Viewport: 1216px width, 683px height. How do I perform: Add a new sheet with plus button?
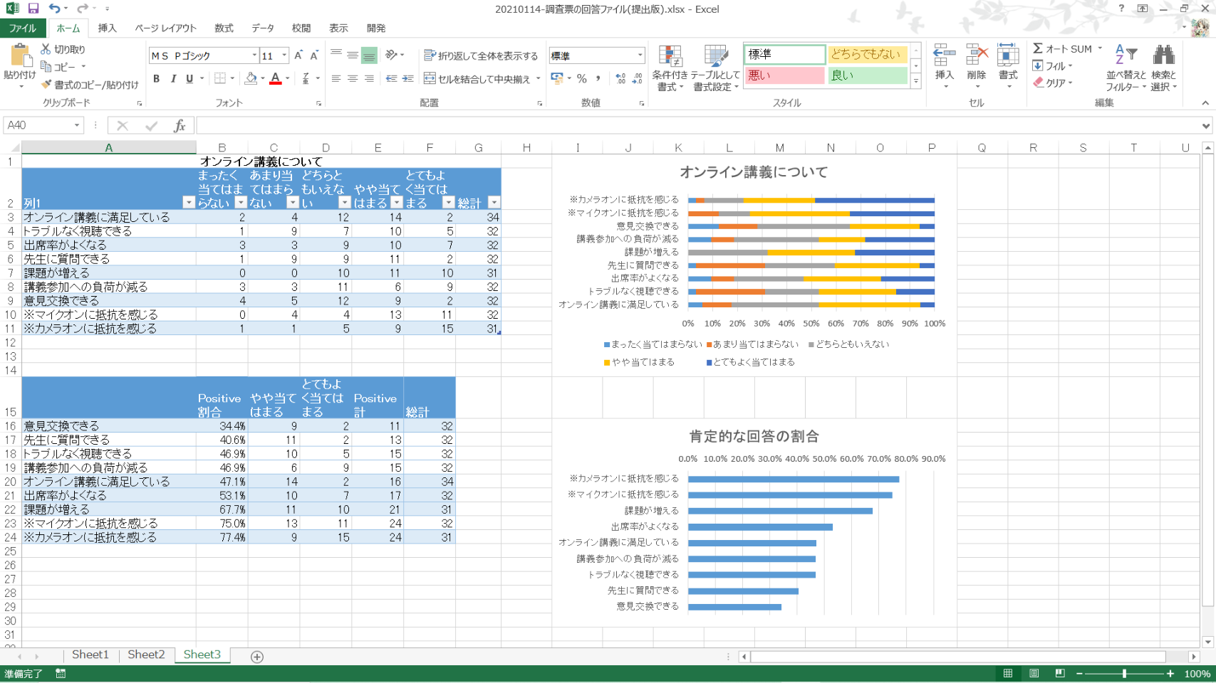(257, 657)
